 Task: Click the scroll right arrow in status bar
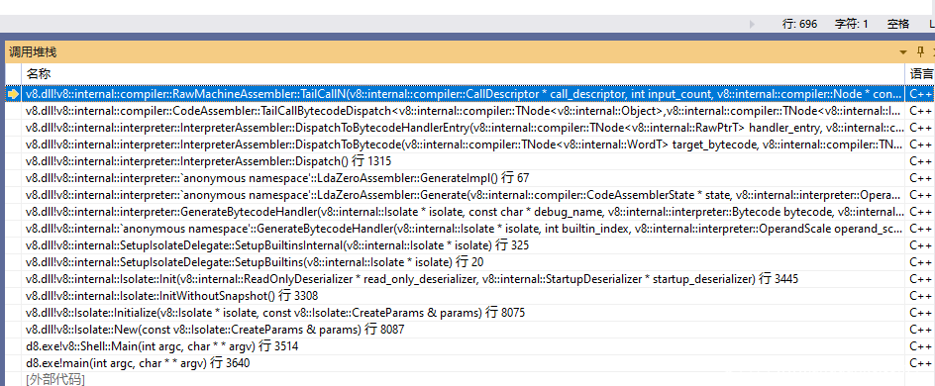tap(752, 25)
